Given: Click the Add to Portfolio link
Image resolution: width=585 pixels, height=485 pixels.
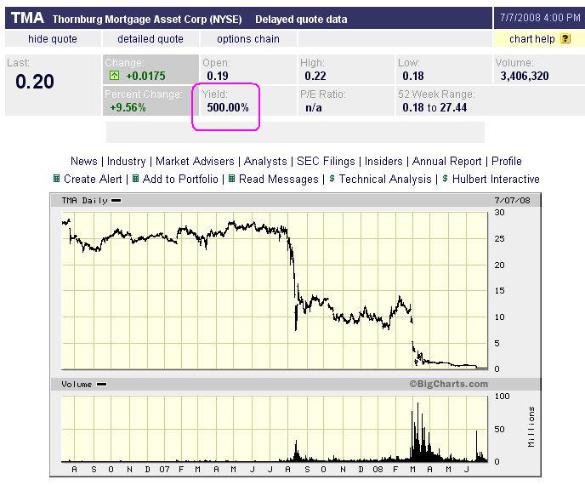Looking at the screenshot, I should (x=180, y=179).
